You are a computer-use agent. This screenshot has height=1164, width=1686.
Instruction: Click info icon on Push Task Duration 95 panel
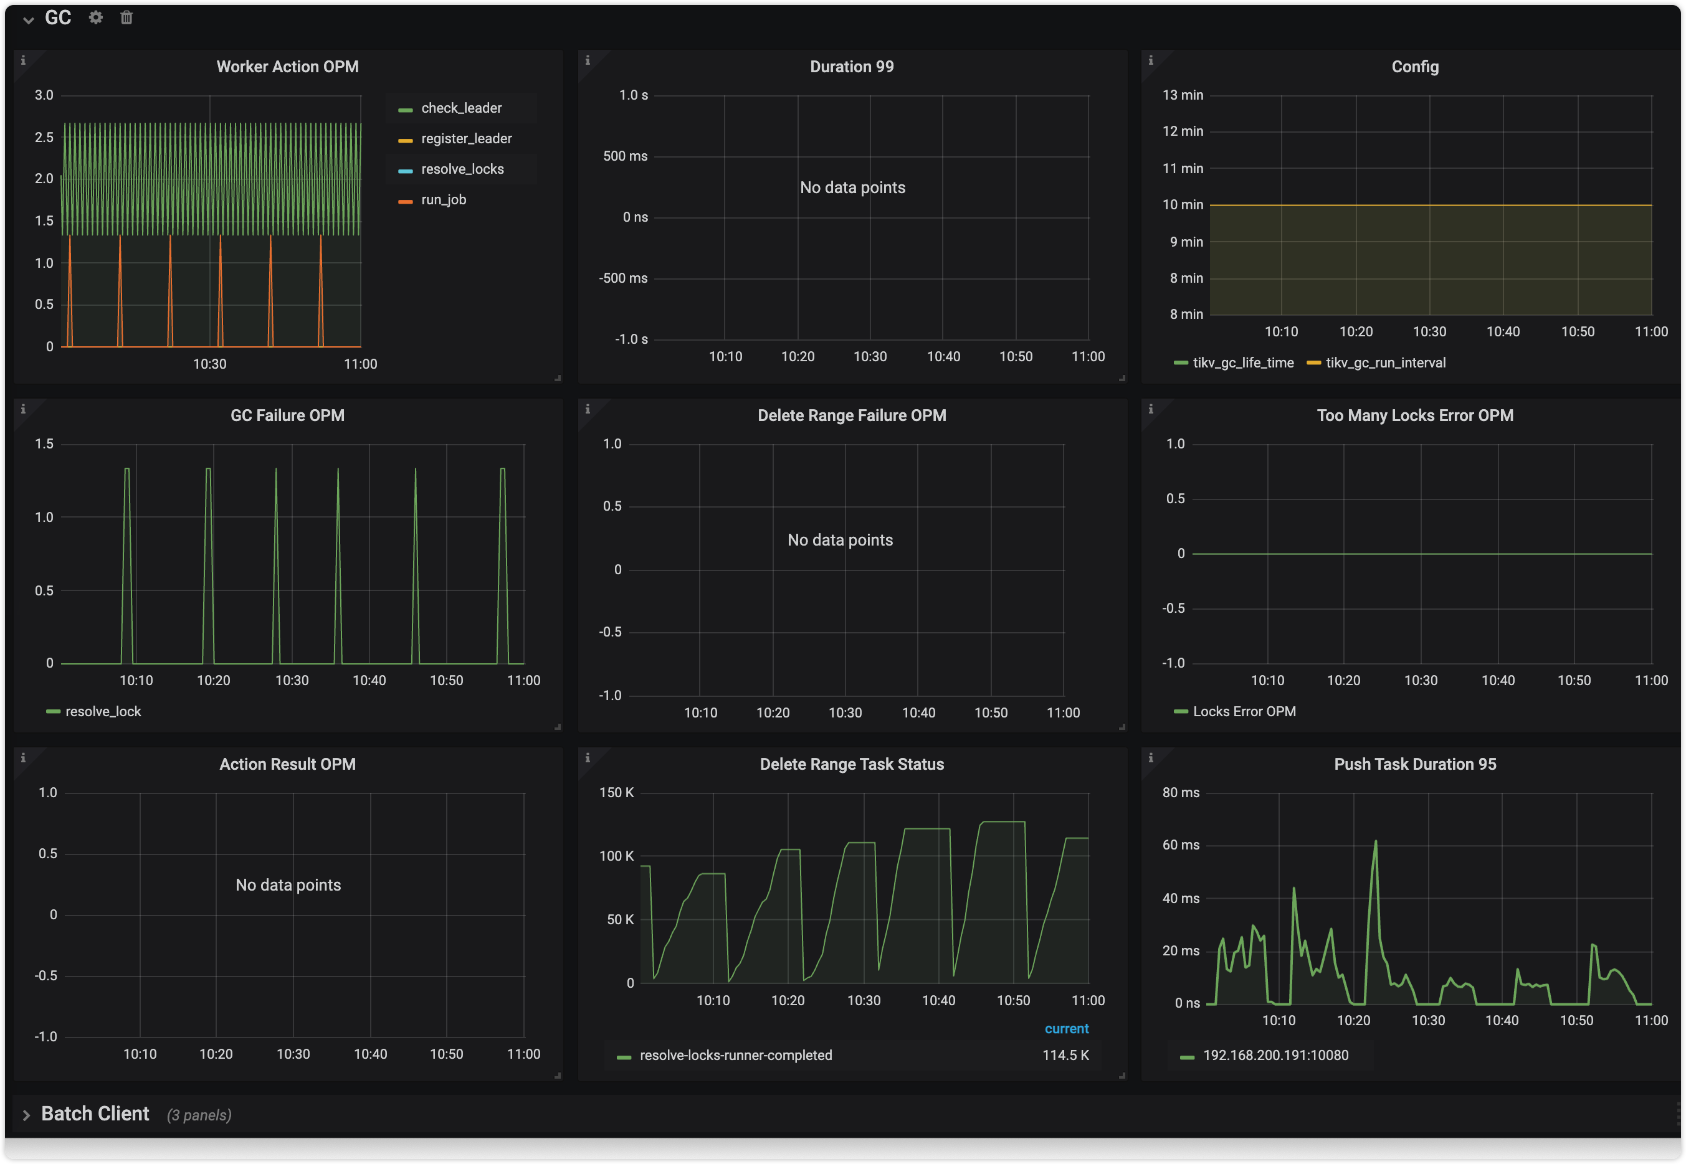coord(1151,758)
